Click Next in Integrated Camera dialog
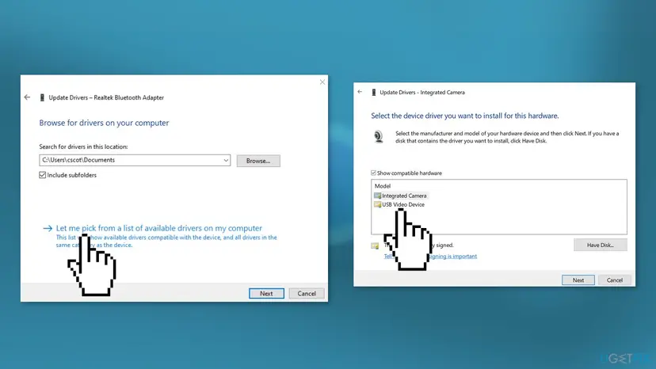Viewport: 656px width, 369px height. click(578, 280)
